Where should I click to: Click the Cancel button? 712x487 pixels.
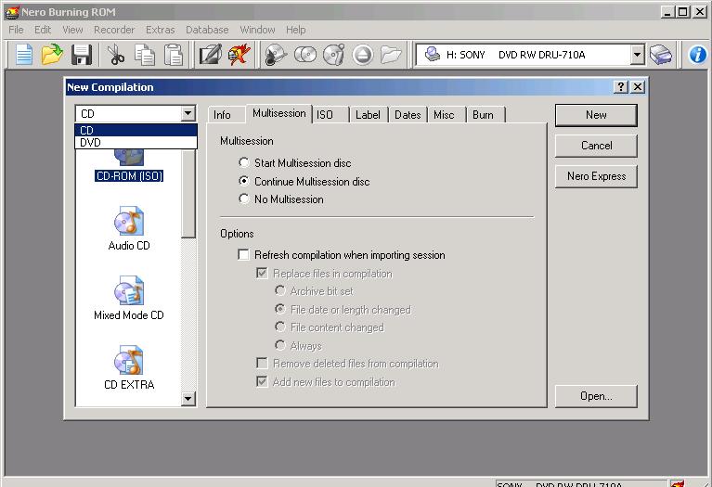point(596,146)
